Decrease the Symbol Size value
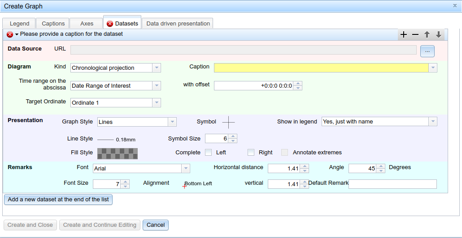This screenshot has width=462, height=238. click(x=233, y=141)
